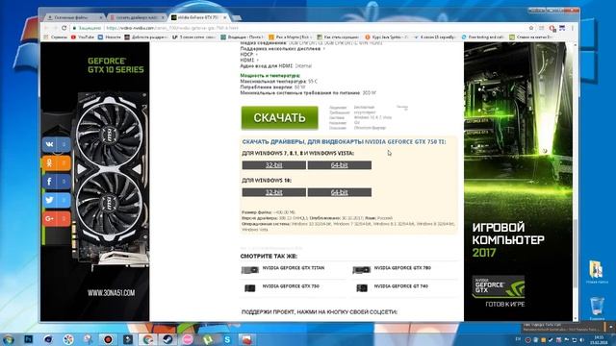616x346 pixels.
Task: Click the input language indicator in the tray
Action: [518, 339]
